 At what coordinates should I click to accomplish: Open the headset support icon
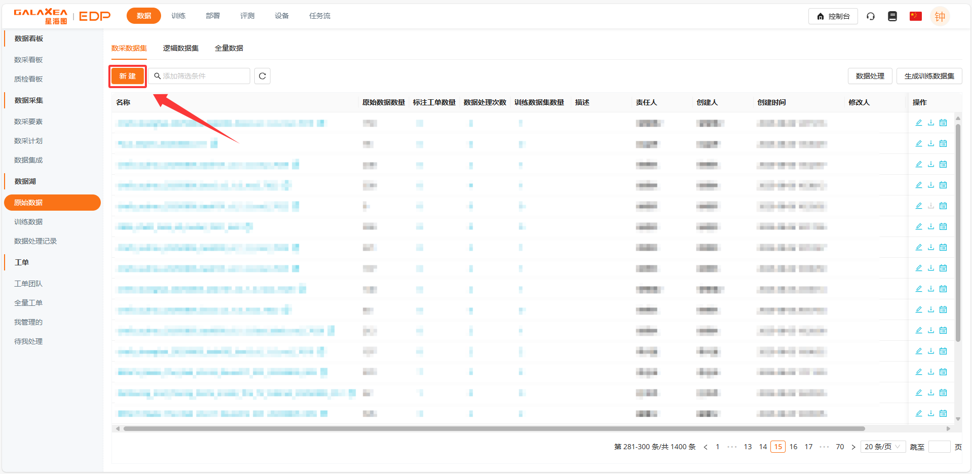click(870, 16)
